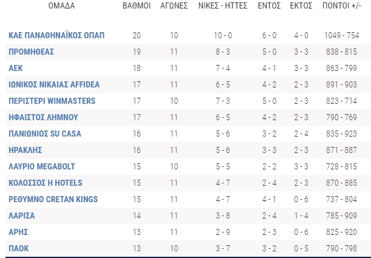Click the ΒΑΘΜΟΙ column header
Screen dimensions: 371x258
click(137, 5)
